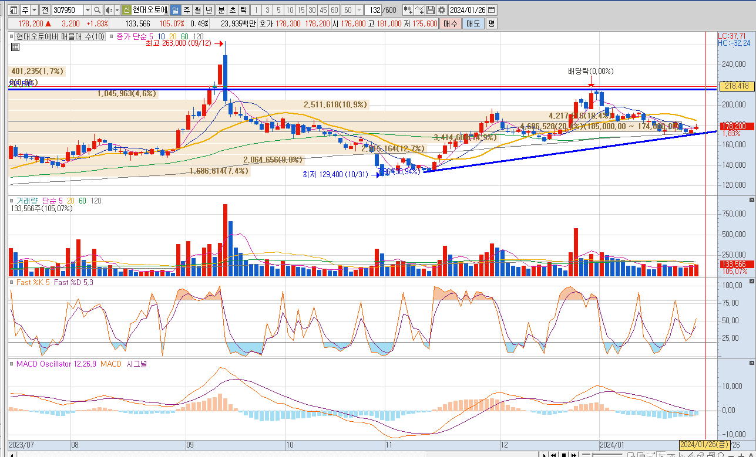Click the 현대오토에 stock name button

click(150, 10)
